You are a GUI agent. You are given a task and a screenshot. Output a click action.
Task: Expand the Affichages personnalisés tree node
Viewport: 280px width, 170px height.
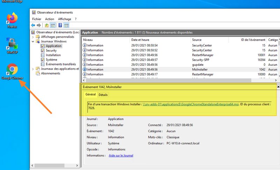(33, 37)
